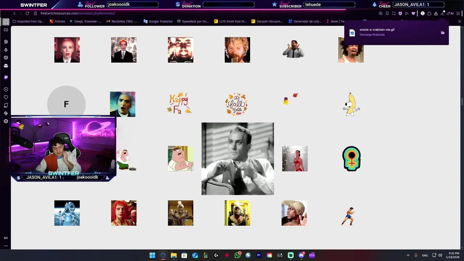Open the Google Traductor bookmark

pos(158,21)
